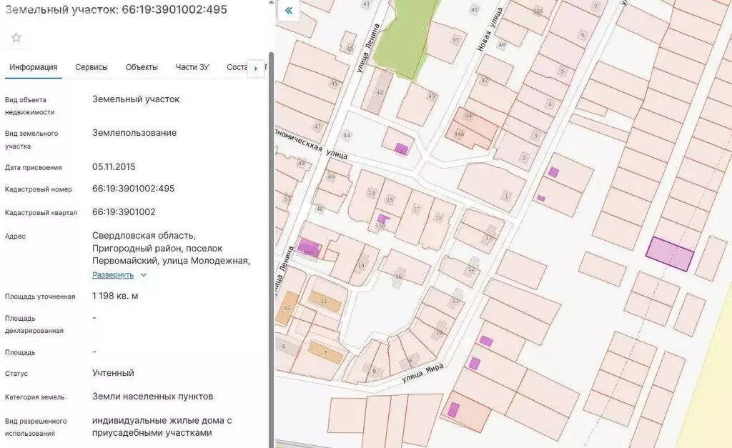This screenshot has height=448, width=732.
Task: Expand the address with the down chevron
Action: tap(144, 275)
